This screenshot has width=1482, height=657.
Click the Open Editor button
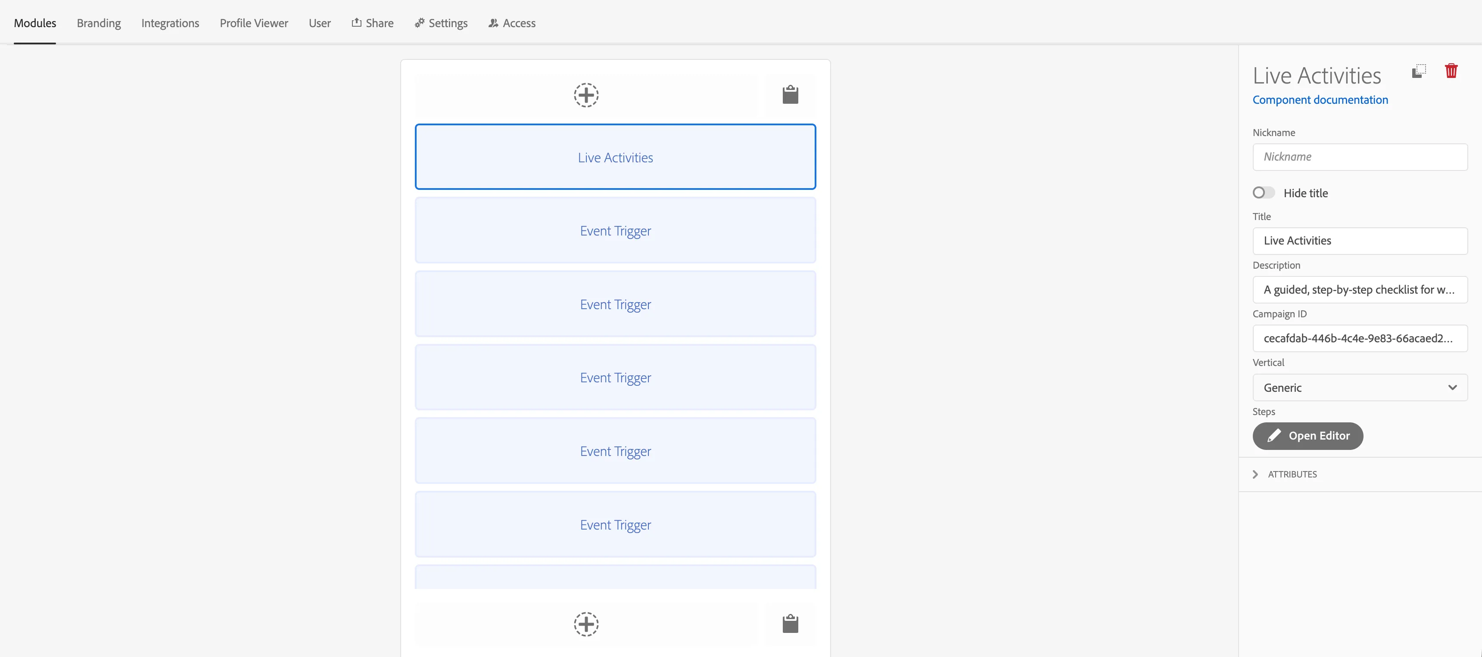click(x=1307, y=436)
